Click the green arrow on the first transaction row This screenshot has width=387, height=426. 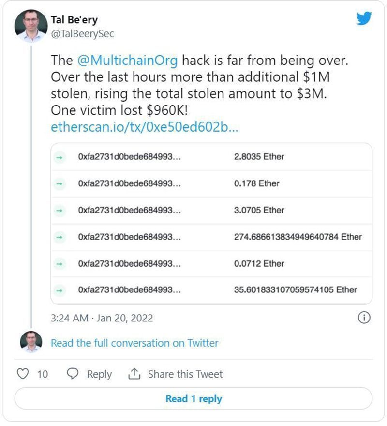coord(59,157)
